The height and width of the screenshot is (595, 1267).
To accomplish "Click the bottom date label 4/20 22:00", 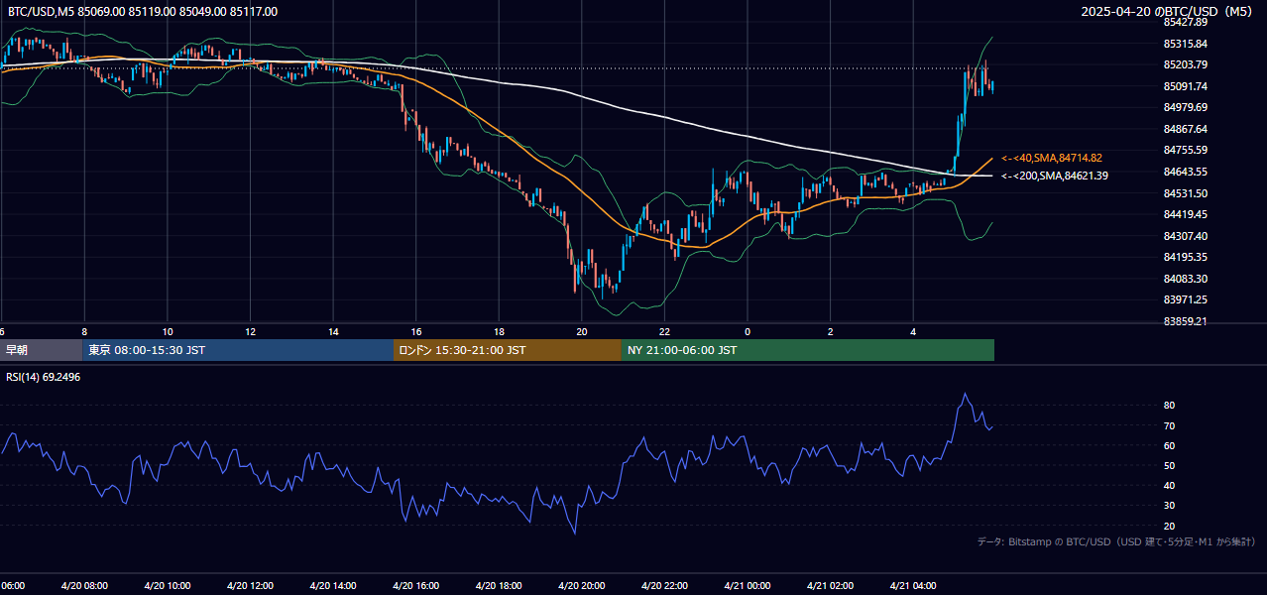I will (664, 586).
